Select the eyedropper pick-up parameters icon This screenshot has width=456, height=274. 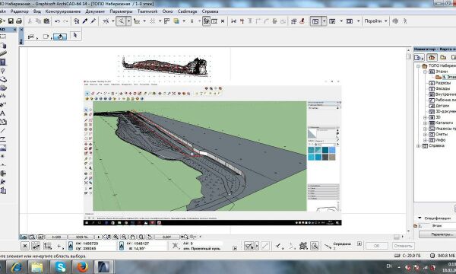[85, 21]
